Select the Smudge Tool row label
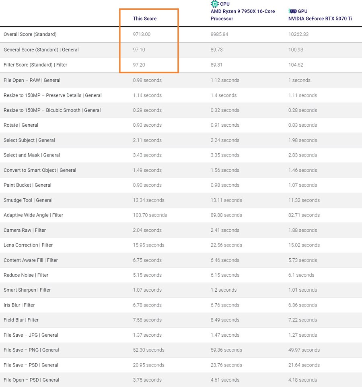The image size is (362, 387). 28,200
